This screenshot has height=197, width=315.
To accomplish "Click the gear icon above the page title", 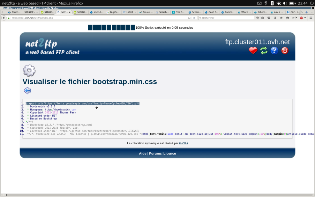I will point(29,71).
